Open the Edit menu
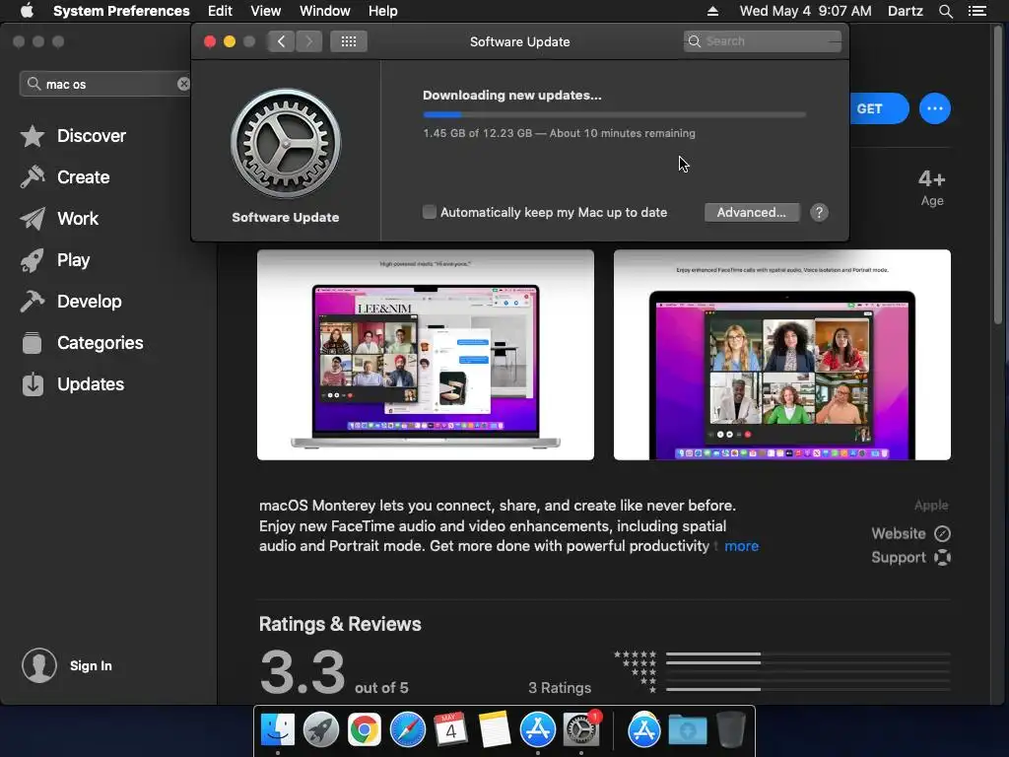This screenshot has height=757, width=1009. (220, 11)
